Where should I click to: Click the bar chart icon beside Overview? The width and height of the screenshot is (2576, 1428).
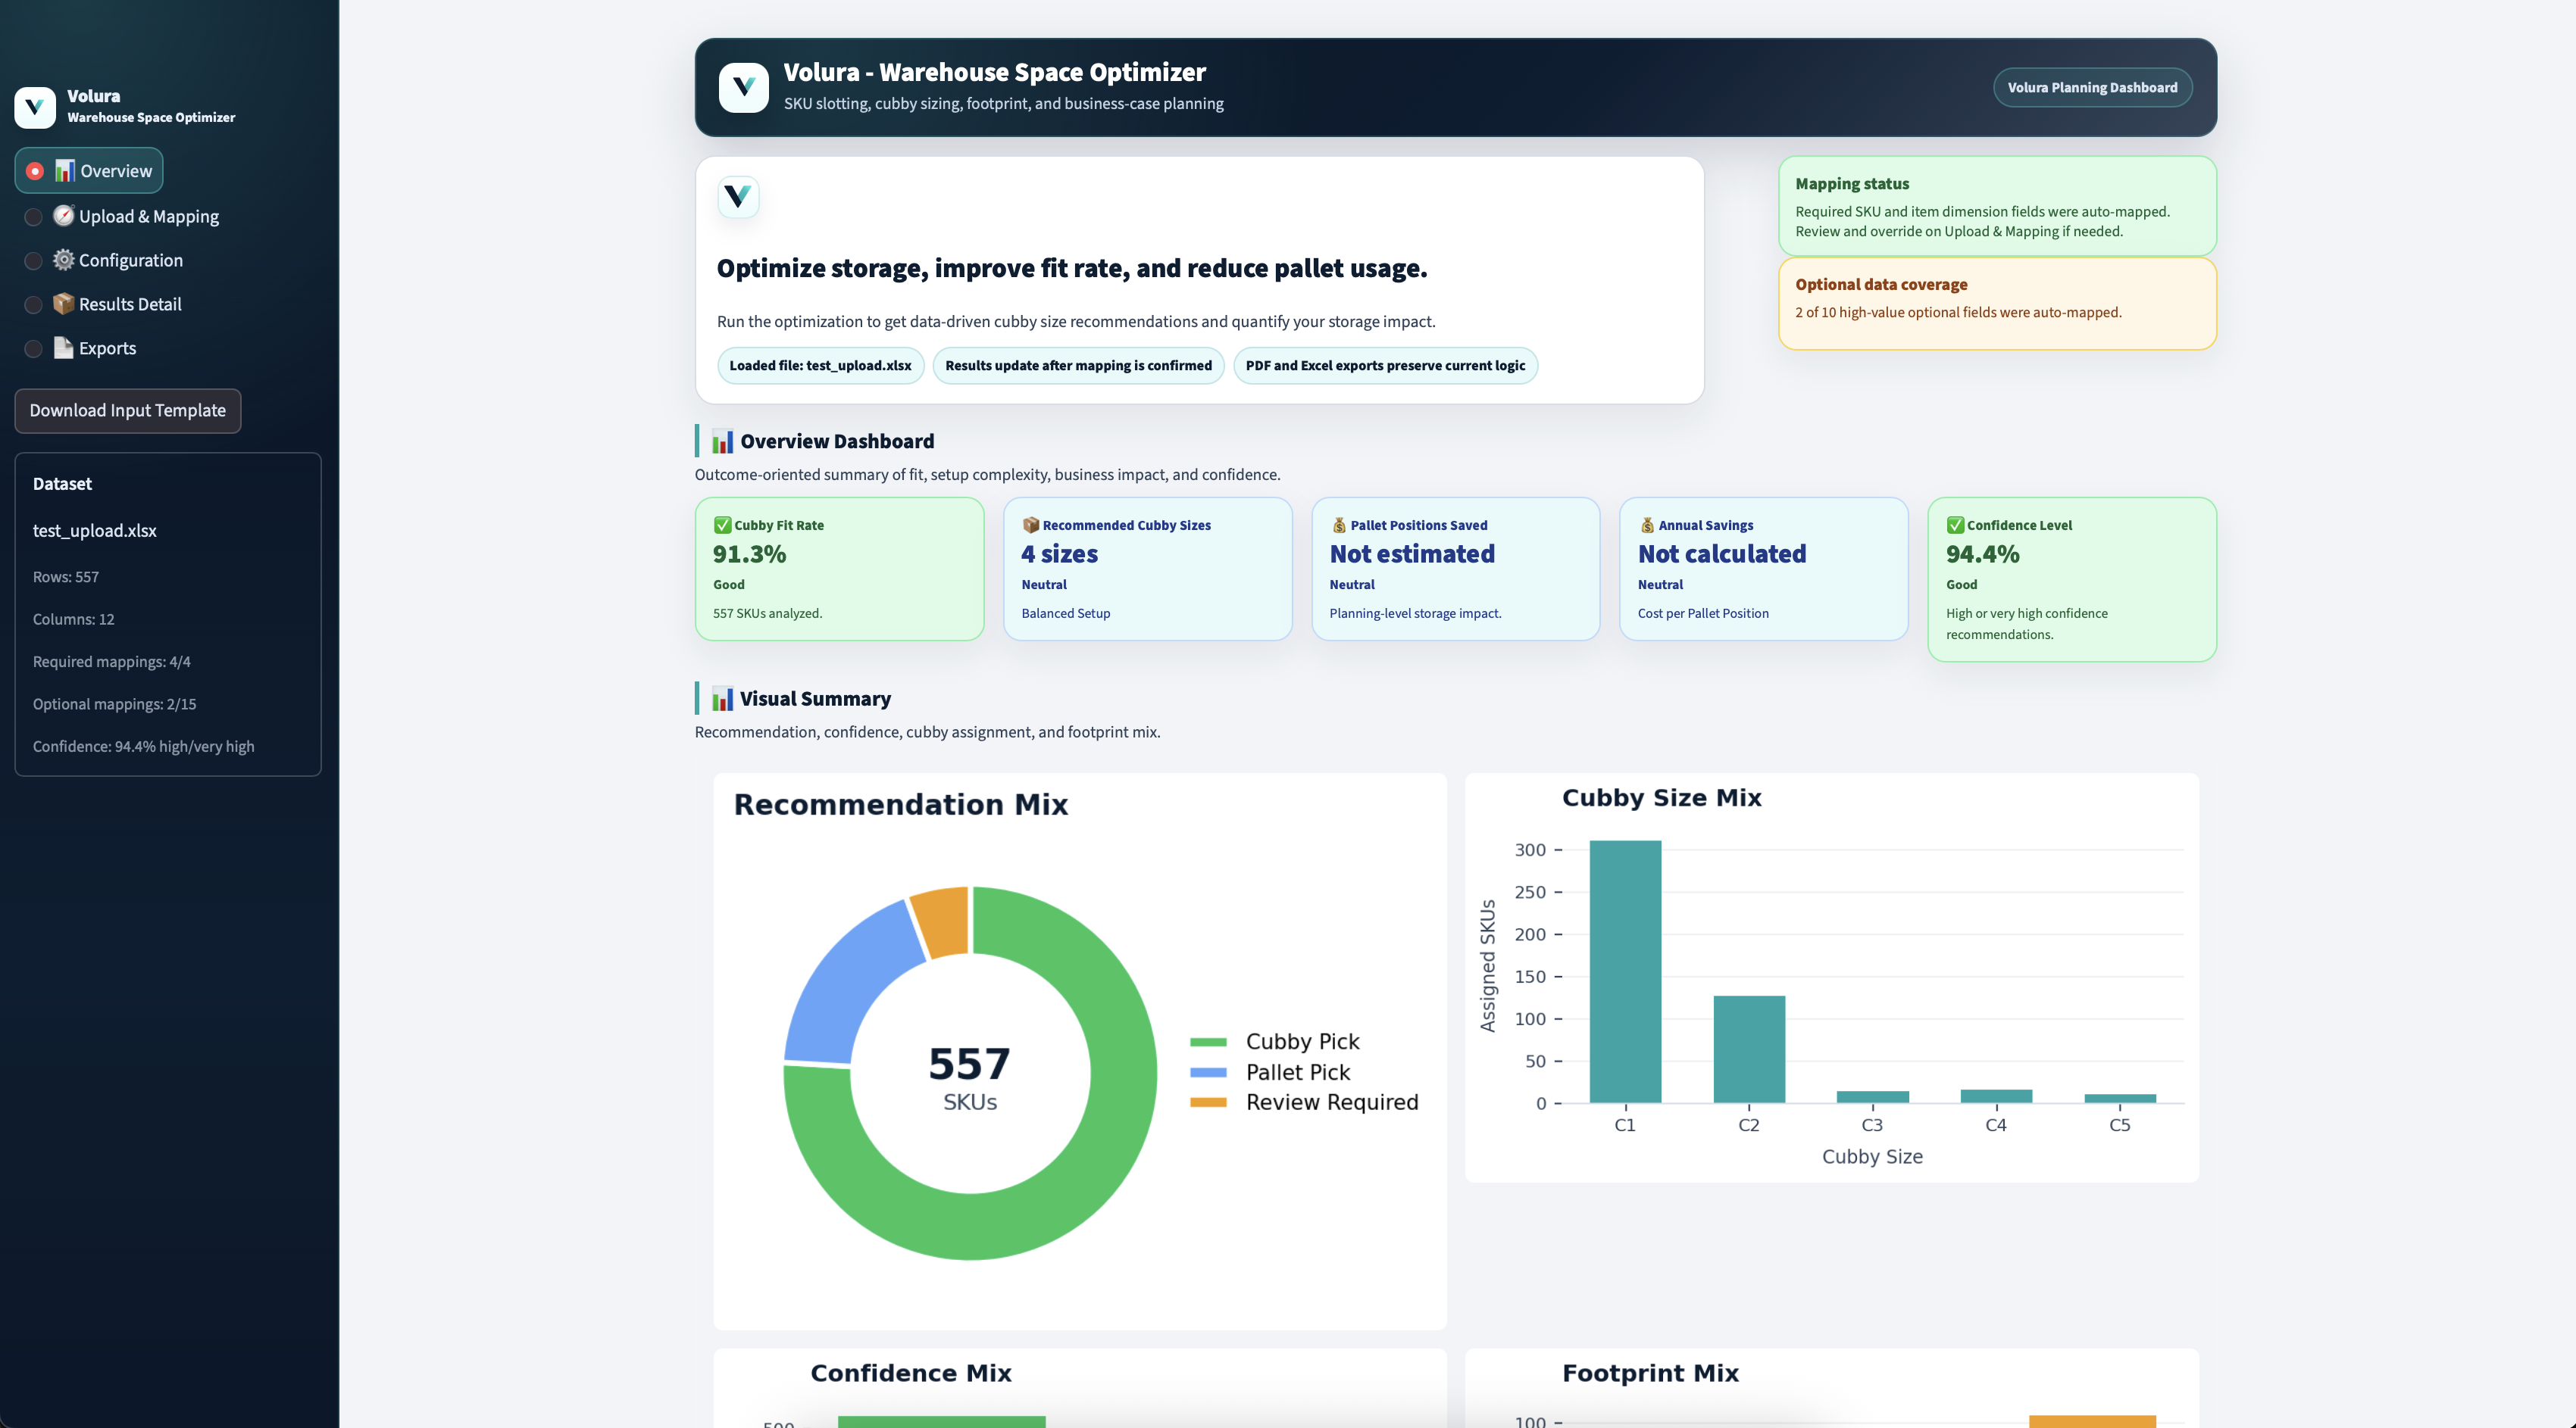coord(65,171)
